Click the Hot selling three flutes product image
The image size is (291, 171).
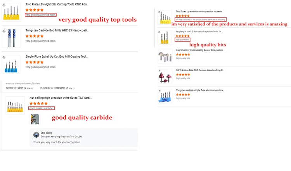click(15, 105)
